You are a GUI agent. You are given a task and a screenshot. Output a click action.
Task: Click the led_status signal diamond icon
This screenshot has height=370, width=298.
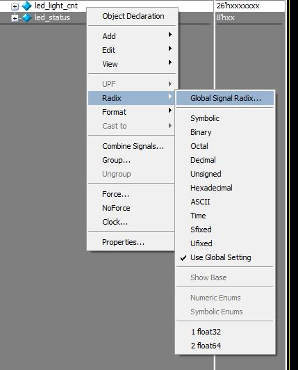[x=26, y=17]
